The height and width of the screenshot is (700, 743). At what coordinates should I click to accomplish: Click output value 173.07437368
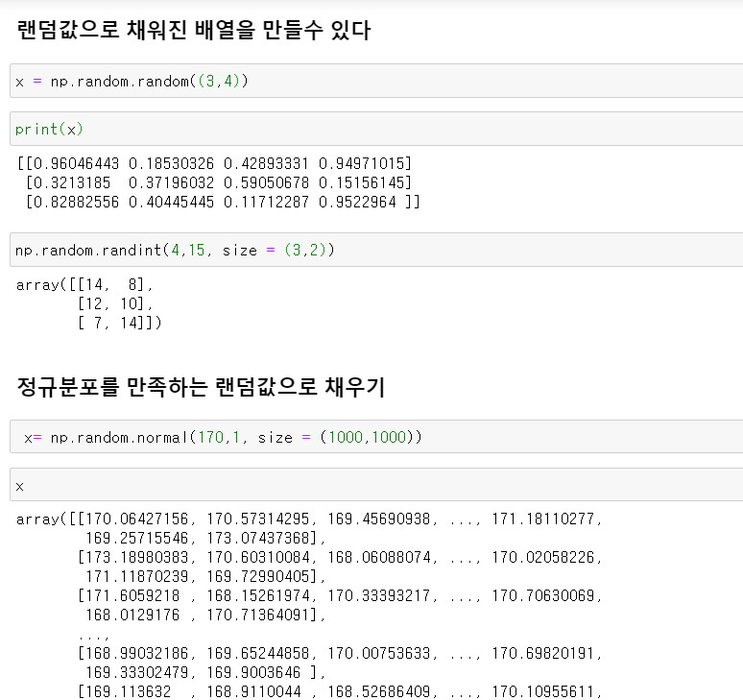click(x=258, y=538)
